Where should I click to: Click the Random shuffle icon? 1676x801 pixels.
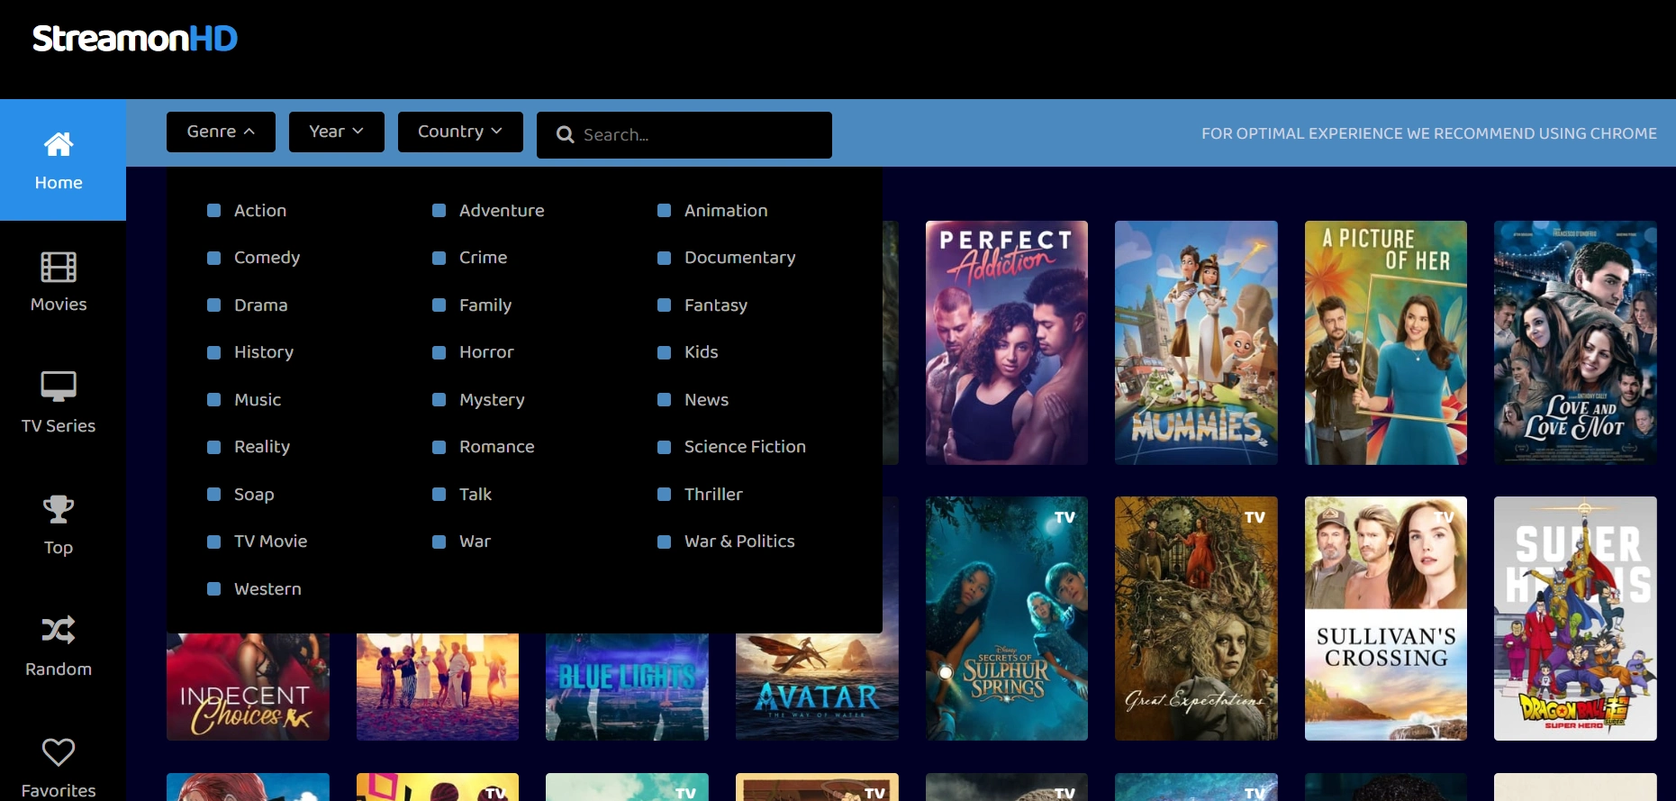tap(59, 630)
